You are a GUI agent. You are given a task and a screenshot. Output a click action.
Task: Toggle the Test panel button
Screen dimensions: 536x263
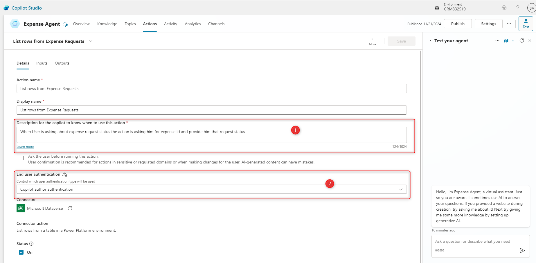click(x=526, y=23)
